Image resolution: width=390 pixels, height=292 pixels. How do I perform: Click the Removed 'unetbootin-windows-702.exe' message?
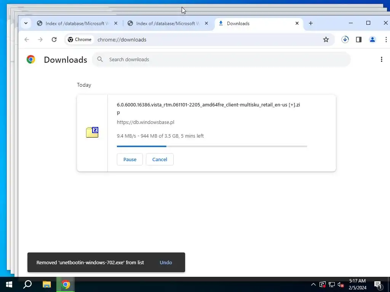[90, 262]
